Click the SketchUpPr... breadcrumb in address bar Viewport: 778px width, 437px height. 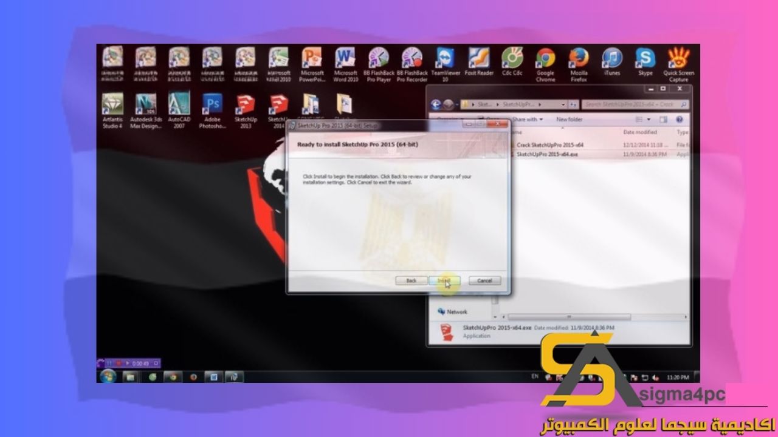click(x=517, y=104)
